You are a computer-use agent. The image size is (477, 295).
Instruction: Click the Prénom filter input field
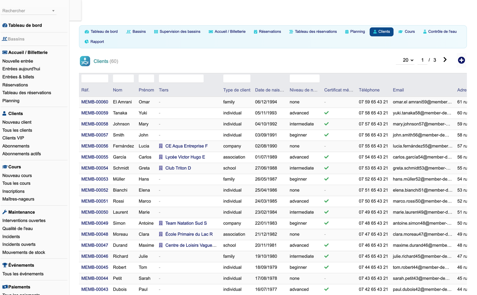point(146,79)
